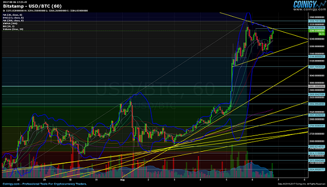
Task: Click the Aug label on date axis
Action: point(122,180)
